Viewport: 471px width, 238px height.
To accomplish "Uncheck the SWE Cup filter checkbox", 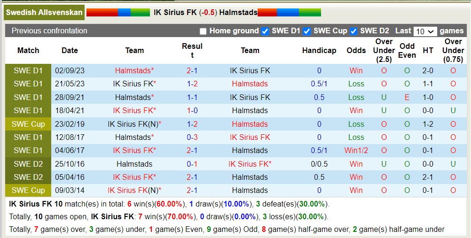I will coord(307,31).
